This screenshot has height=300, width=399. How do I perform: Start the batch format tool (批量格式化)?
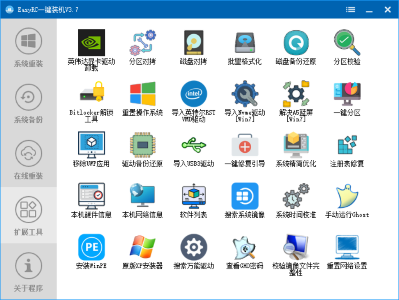[244, 43]
